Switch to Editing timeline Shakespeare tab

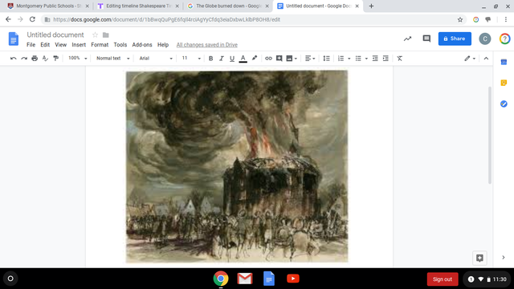point(137,6)
